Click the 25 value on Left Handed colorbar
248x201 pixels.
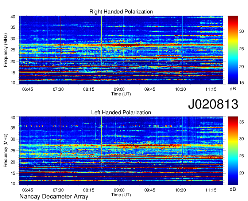coord(241,156)
